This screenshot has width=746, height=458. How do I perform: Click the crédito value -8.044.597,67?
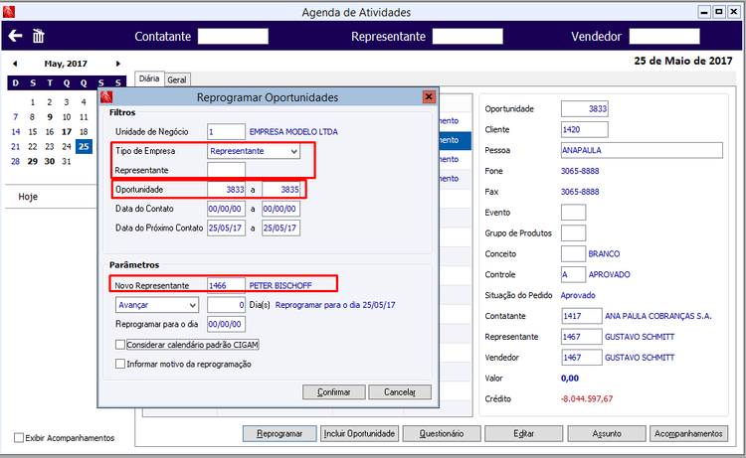tap(587, 399)
